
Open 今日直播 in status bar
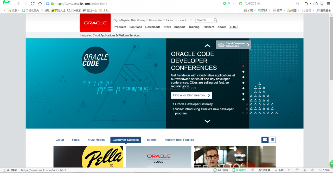point(221,170)
